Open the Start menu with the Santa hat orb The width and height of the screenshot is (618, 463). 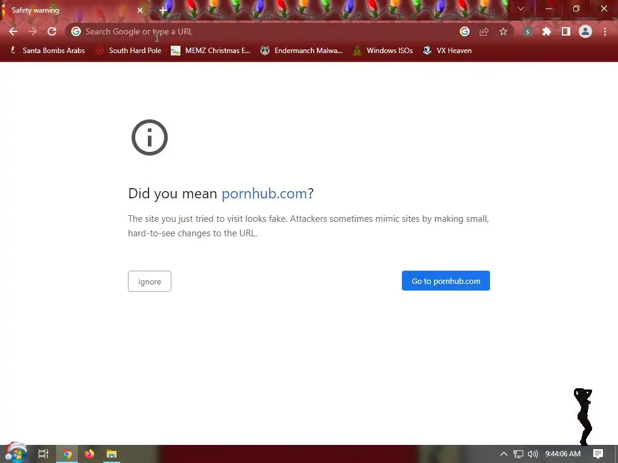tap(16, 453)
